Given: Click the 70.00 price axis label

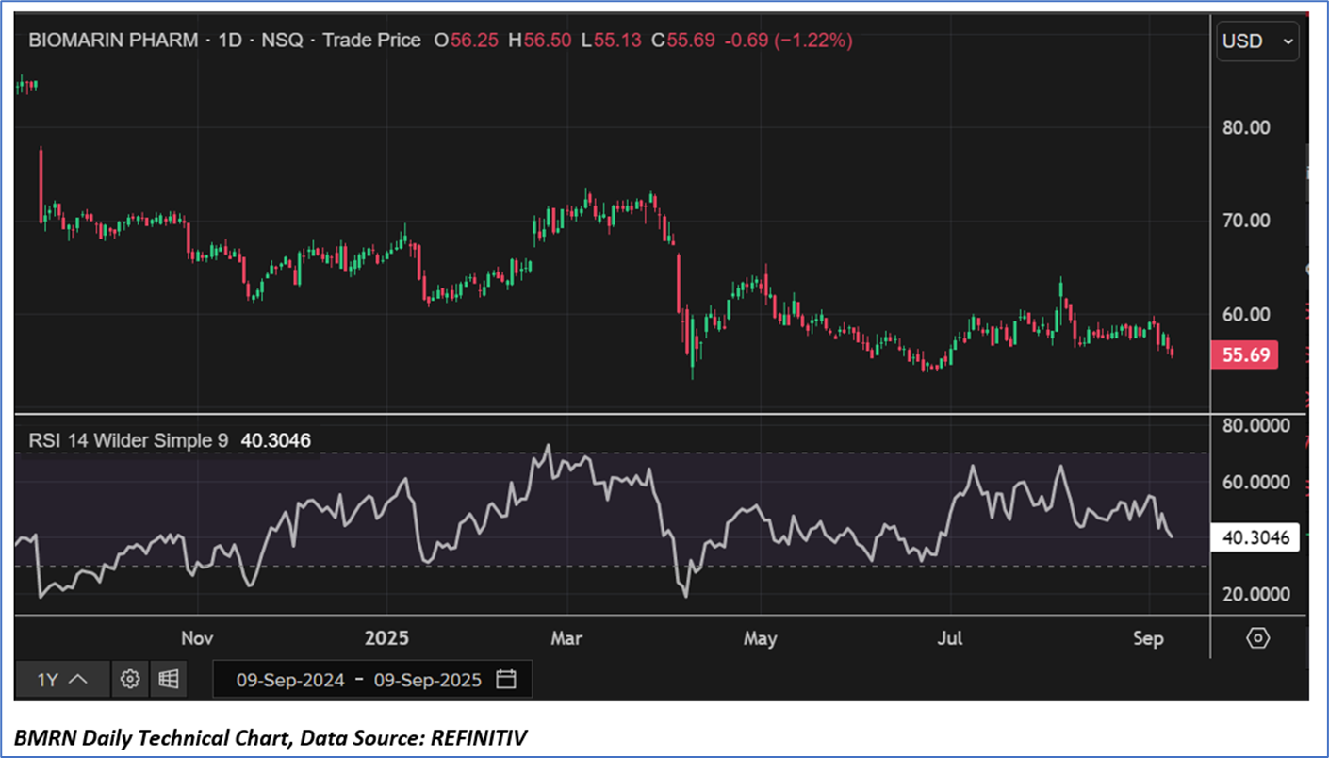Looking at the screenshot, I should [1245, 221].
